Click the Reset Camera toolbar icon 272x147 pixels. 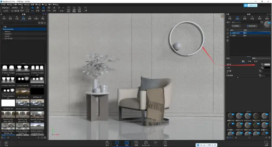click(x=74, y=9)
